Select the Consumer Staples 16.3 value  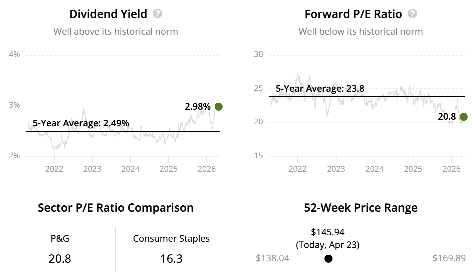(x=171, y=259)
